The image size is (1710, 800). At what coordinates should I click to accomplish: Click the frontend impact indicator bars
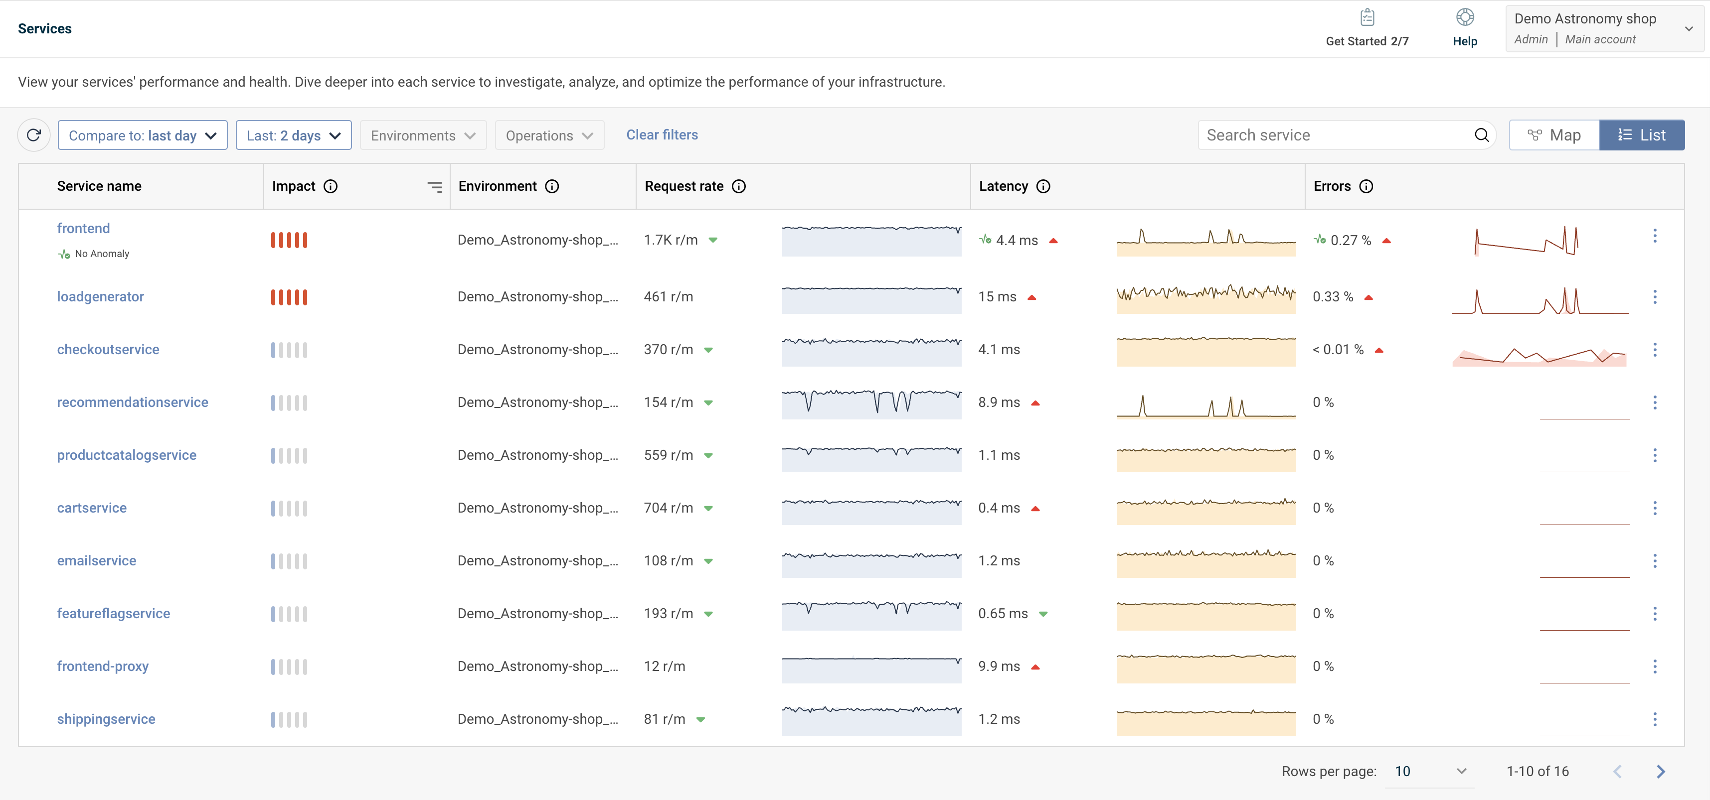tap(289, 240)
